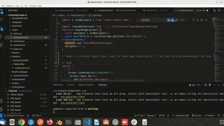The height and width of the screenshot is (126, 224).
Task: Switch to container.js editor tab
Action: click(x=155, y=10)
